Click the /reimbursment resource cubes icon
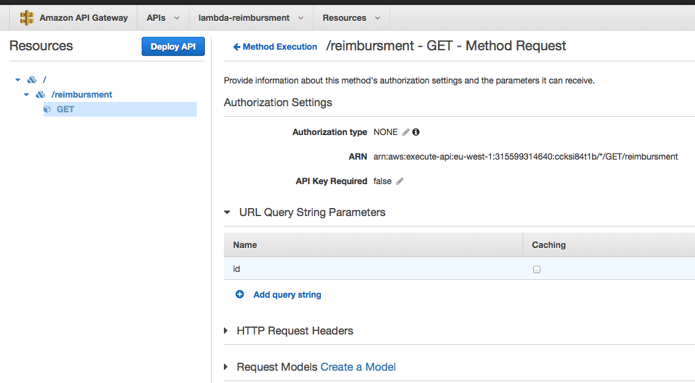Image resolution: width=695 pixels, height=383 pixels. [x=40, y=95]
